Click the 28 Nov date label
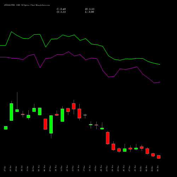 tap(135, 168)
